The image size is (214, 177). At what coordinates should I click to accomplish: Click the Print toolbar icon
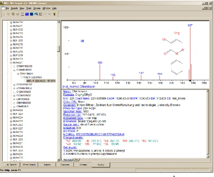click(x=18, y=14)
